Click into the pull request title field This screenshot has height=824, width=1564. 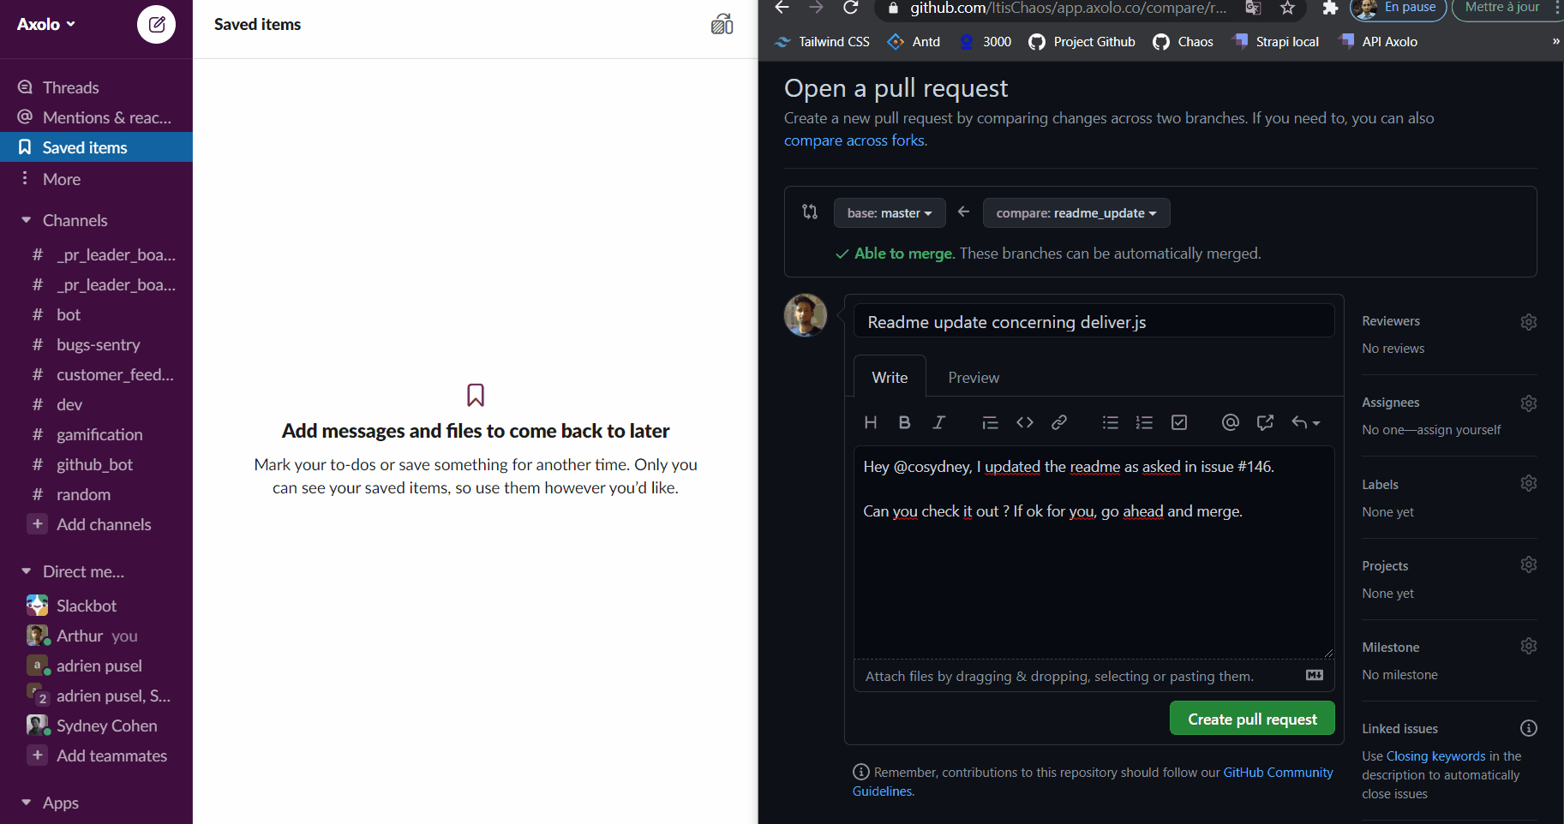click(x=1094, y=322)
